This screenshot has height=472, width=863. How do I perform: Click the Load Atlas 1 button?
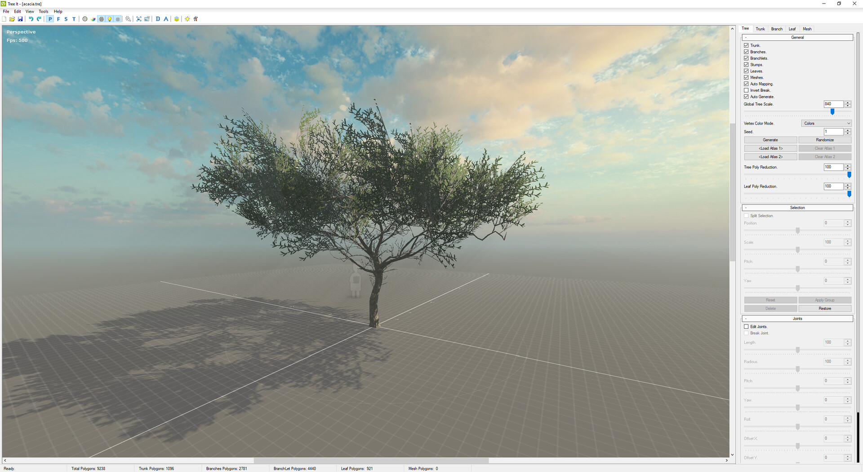[x=770, y=148]
